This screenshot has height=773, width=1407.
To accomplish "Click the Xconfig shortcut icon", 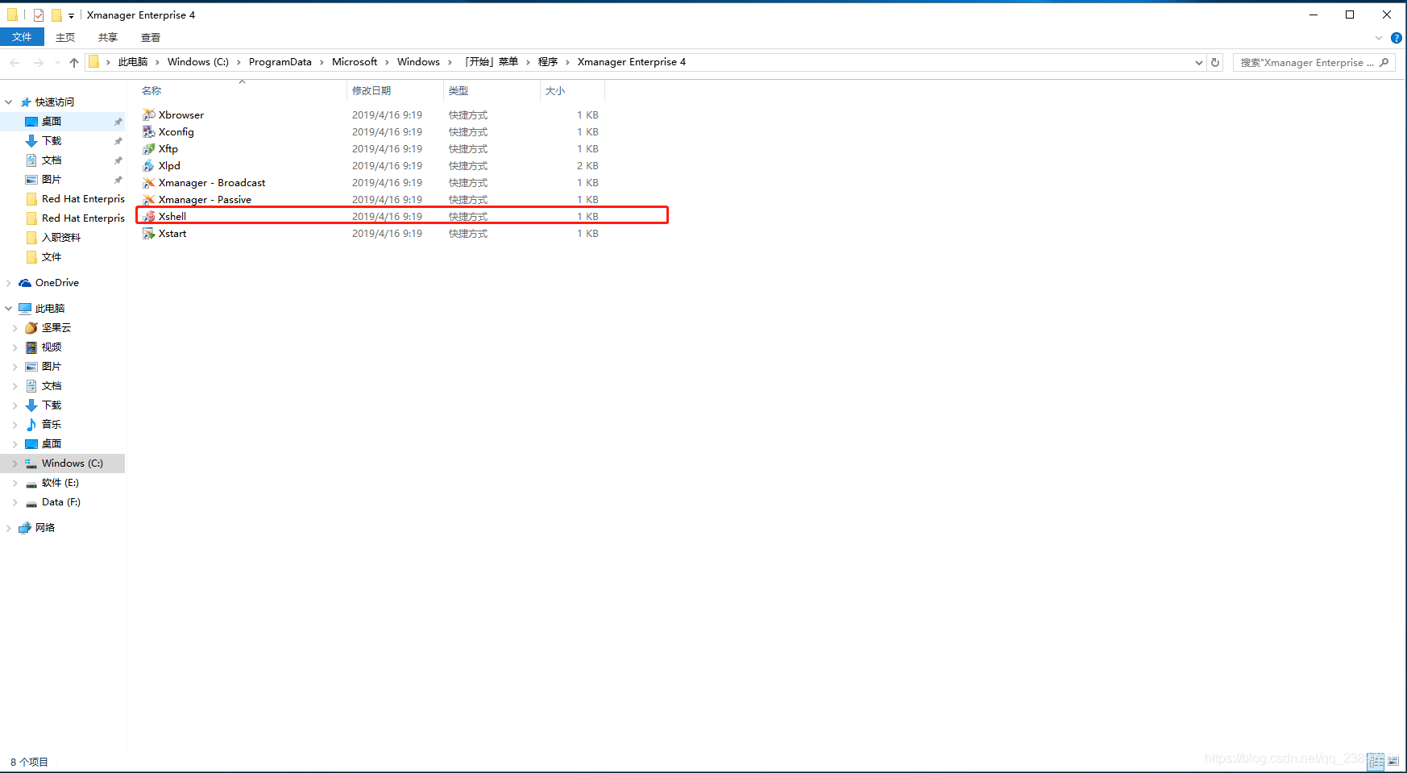I will [149, 132].
